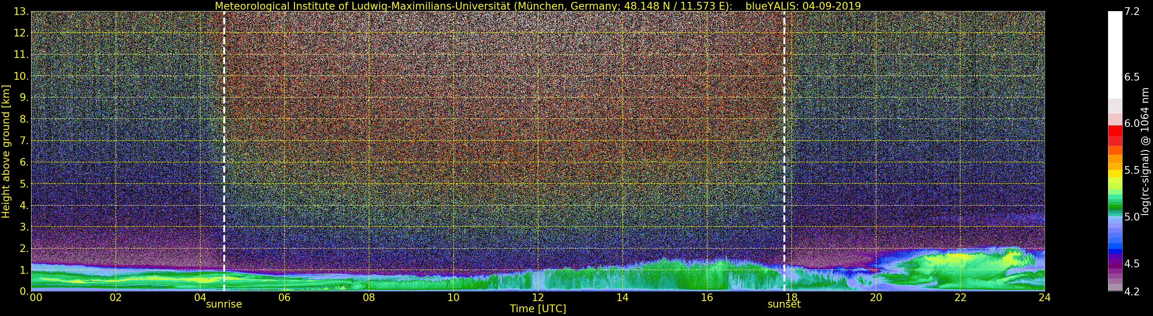The image size is (1153, 316).
Task: Click the 'sunset' label below the time axis
Action: [784, 304]
